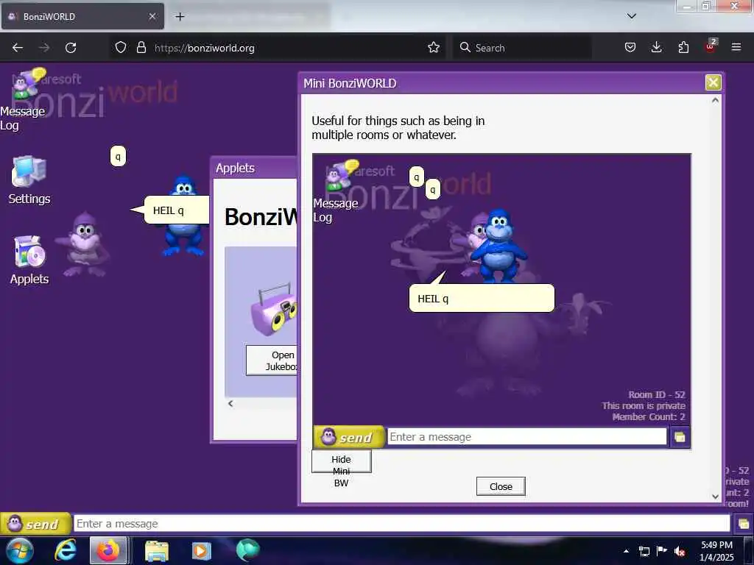Click the blue Bonzi character on main desktop
This screenshot has height=565, width=754.
(x=184, y=216)
